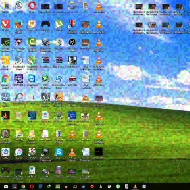Open The Witcher 3 Wild Hunt shortcut
The height and width of the screenshot is (190, 190).
[x=45, y=151]
